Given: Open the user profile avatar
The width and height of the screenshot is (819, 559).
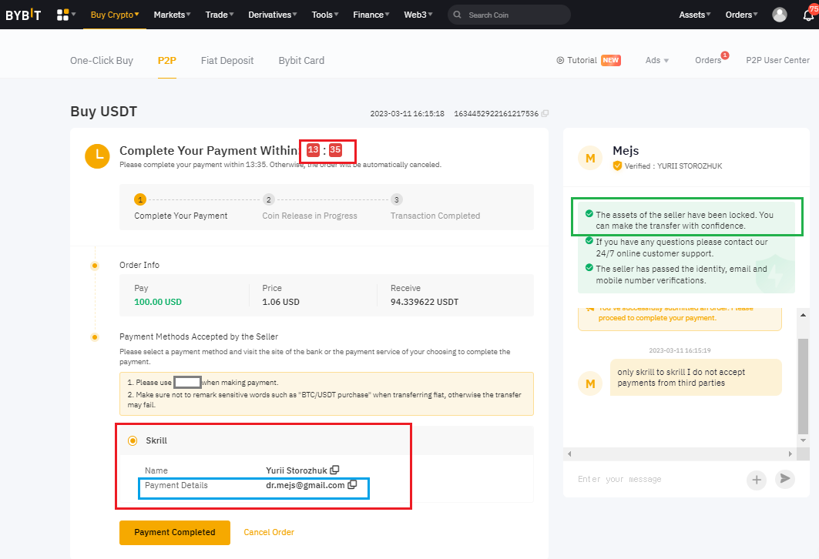Looking at the screenshot, I should pyautogui.click(x=779, y=15).
